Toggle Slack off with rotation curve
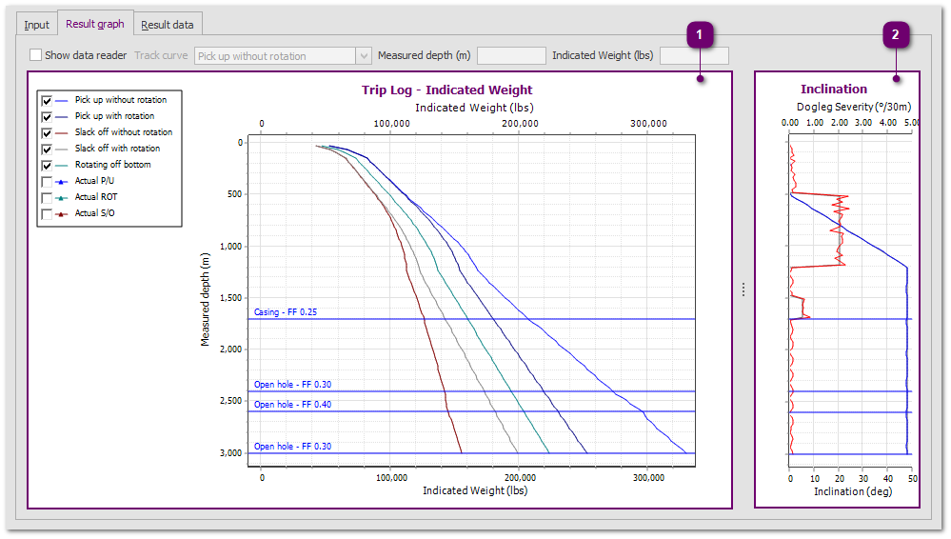Screen dimensions: 951x539 [47, 149]
